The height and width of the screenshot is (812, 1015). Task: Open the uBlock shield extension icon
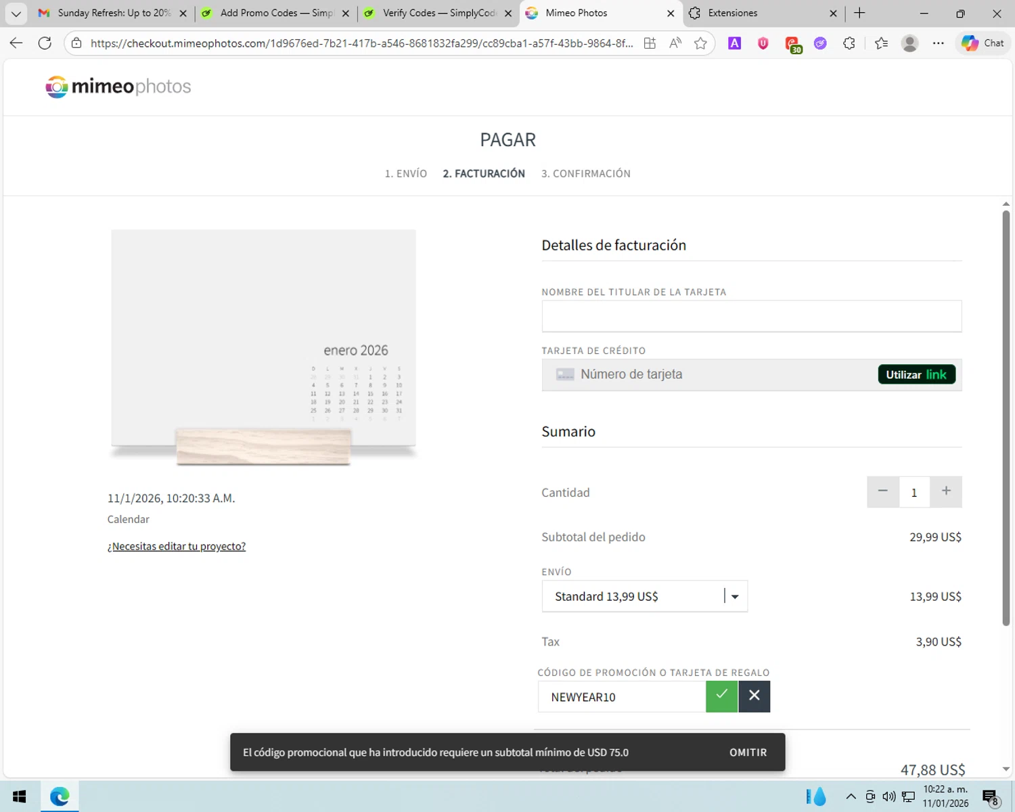tap(763, 43)
